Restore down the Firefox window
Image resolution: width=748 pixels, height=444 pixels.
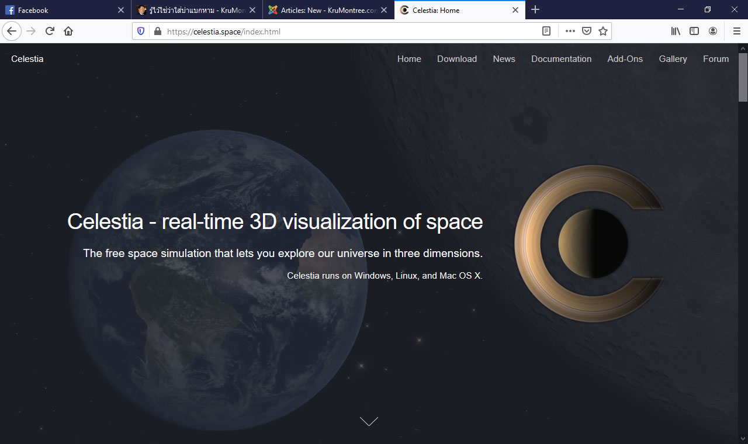click(708, 10)
